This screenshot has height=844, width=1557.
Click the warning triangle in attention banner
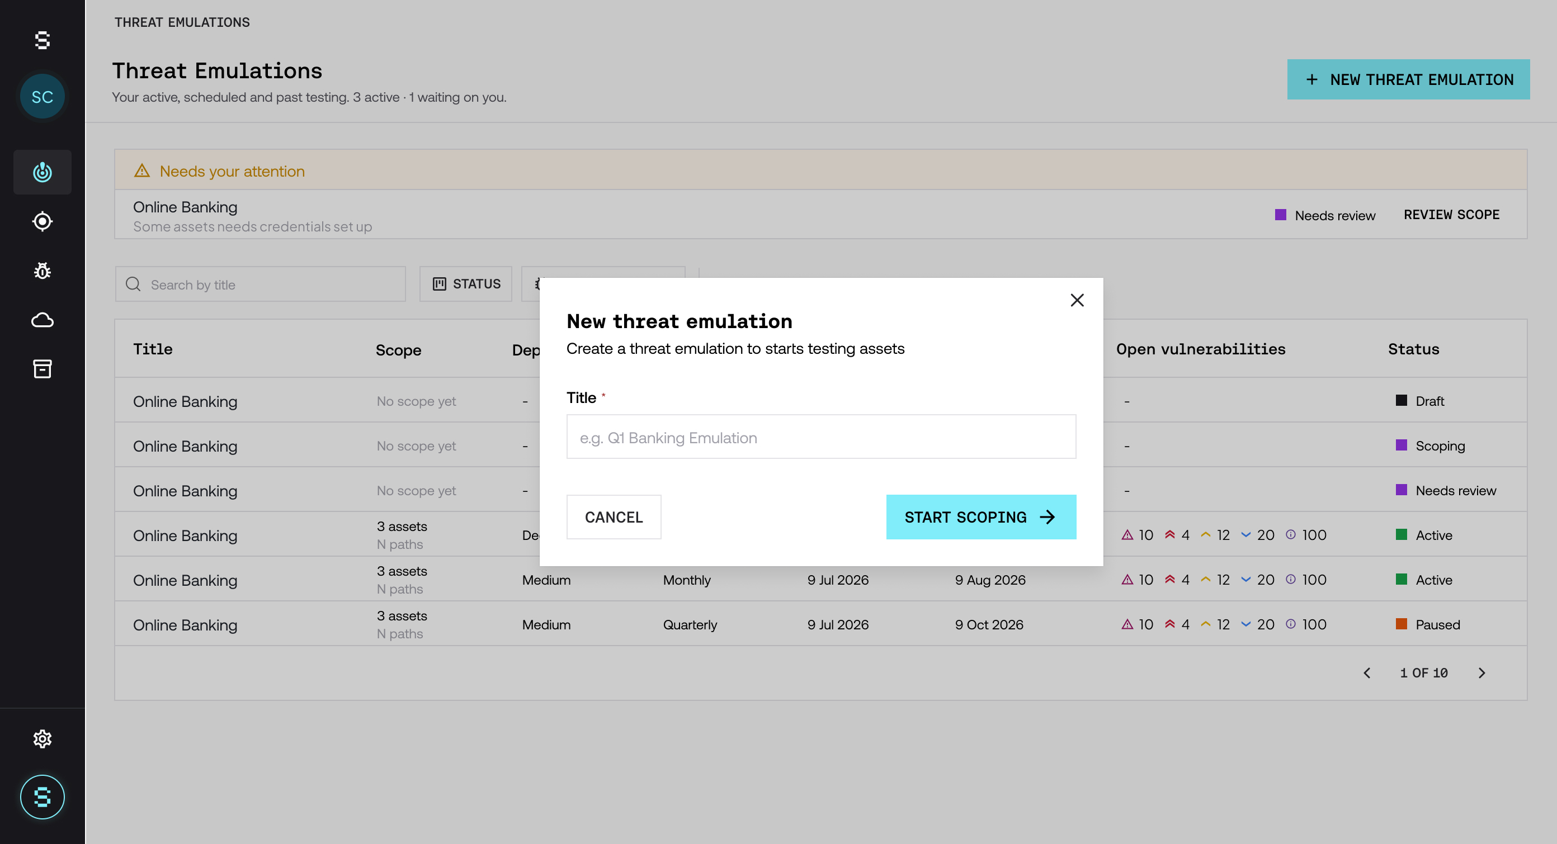pyautogui.click(x=141, y=171)
